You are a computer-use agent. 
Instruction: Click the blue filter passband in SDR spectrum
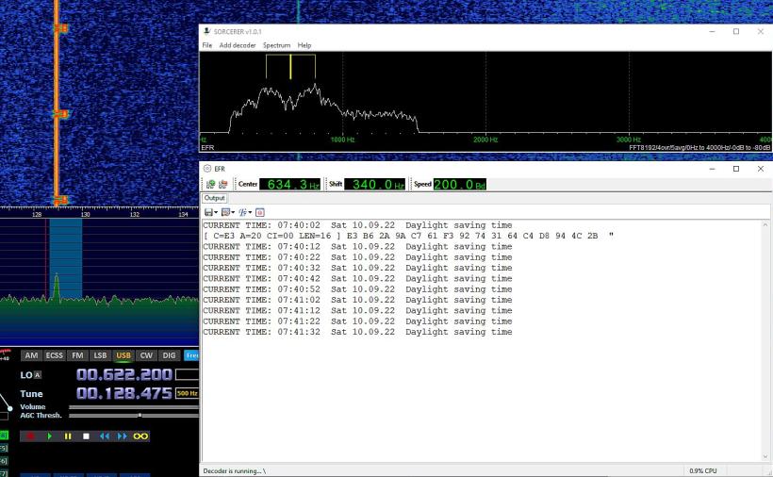tap(66, 258)
